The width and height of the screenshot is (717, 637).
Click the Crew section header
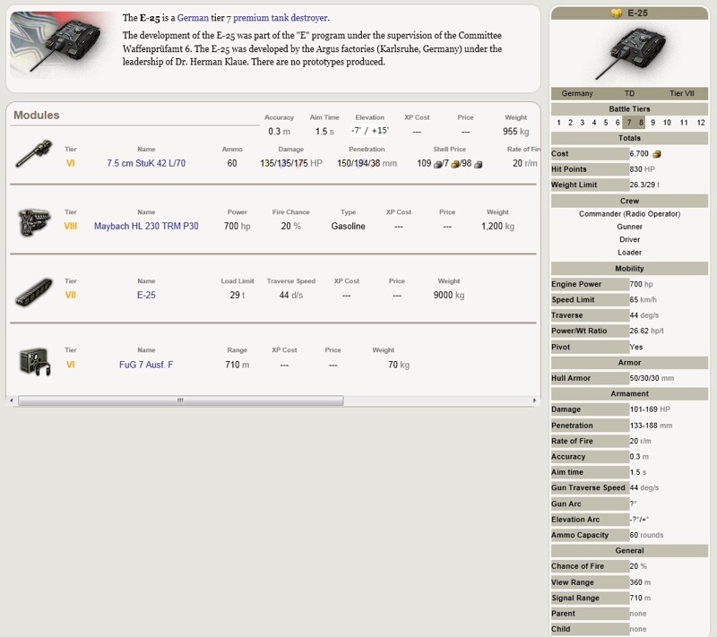point(629,201)
